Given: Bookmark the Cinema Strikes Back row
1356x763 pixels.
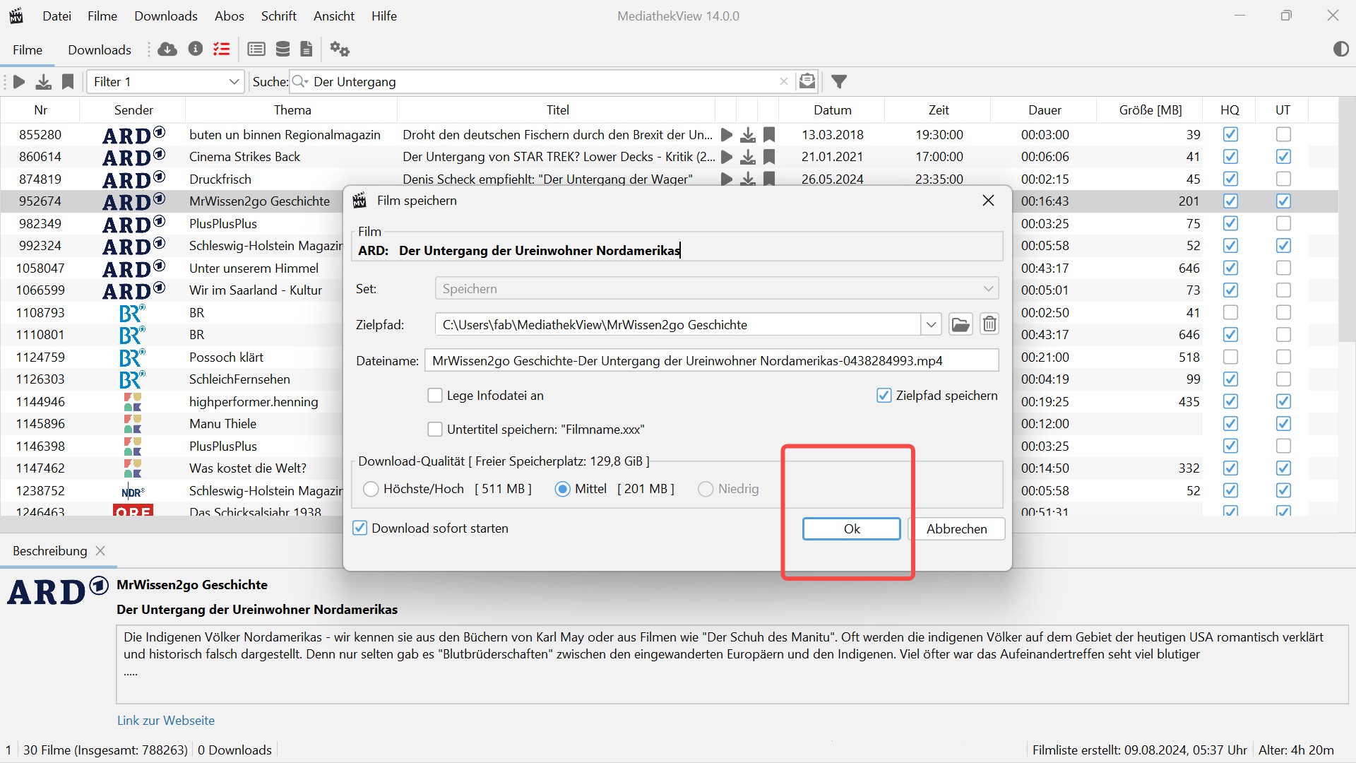Looking at the screenshot, I should (769, 157).
